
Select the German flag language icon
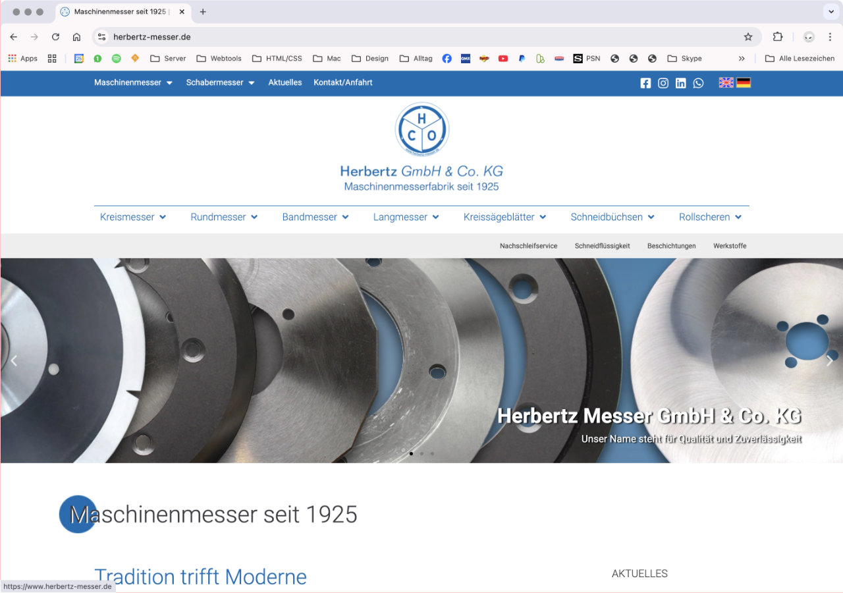click(744, 82)
